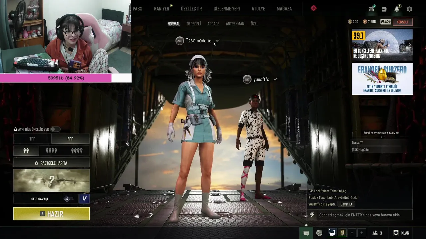Open the MAĞAZA tab
Screen dimensions: 426x239
point(284,9)
